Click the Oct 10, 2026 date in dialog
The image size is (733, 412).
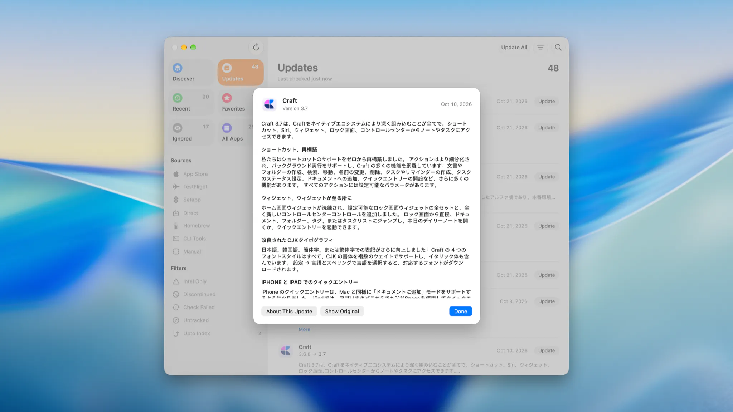(456, 104)
